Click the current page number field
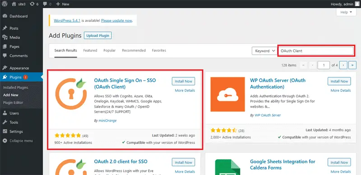Viewport: 361px width, 175px height. click(324, 65)
